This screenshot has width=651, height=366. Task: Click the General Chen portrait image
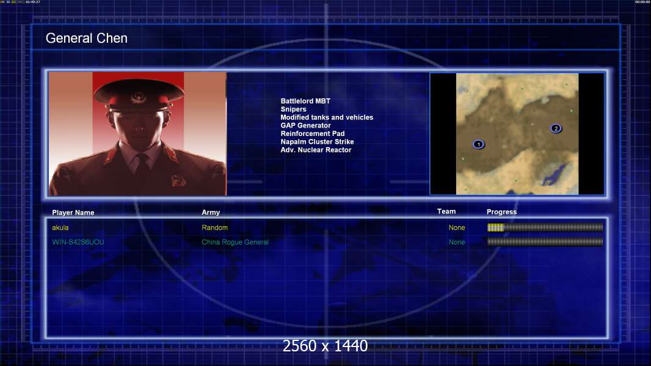pos(137,134)
